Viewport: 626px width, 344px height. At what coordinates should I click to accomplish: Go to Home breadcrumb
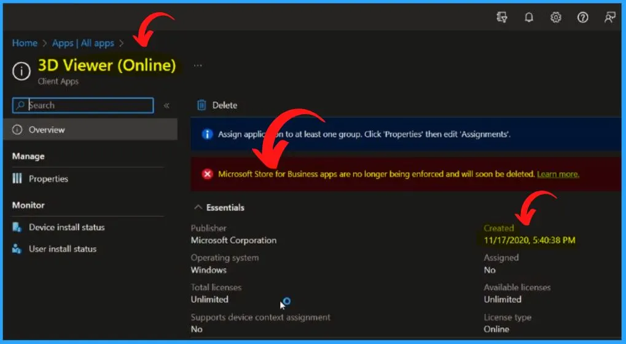pyautogui.click(x=25, y=43)
